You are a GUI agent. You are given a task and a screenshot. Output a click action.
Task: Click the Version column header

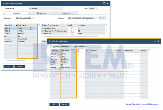119,51
